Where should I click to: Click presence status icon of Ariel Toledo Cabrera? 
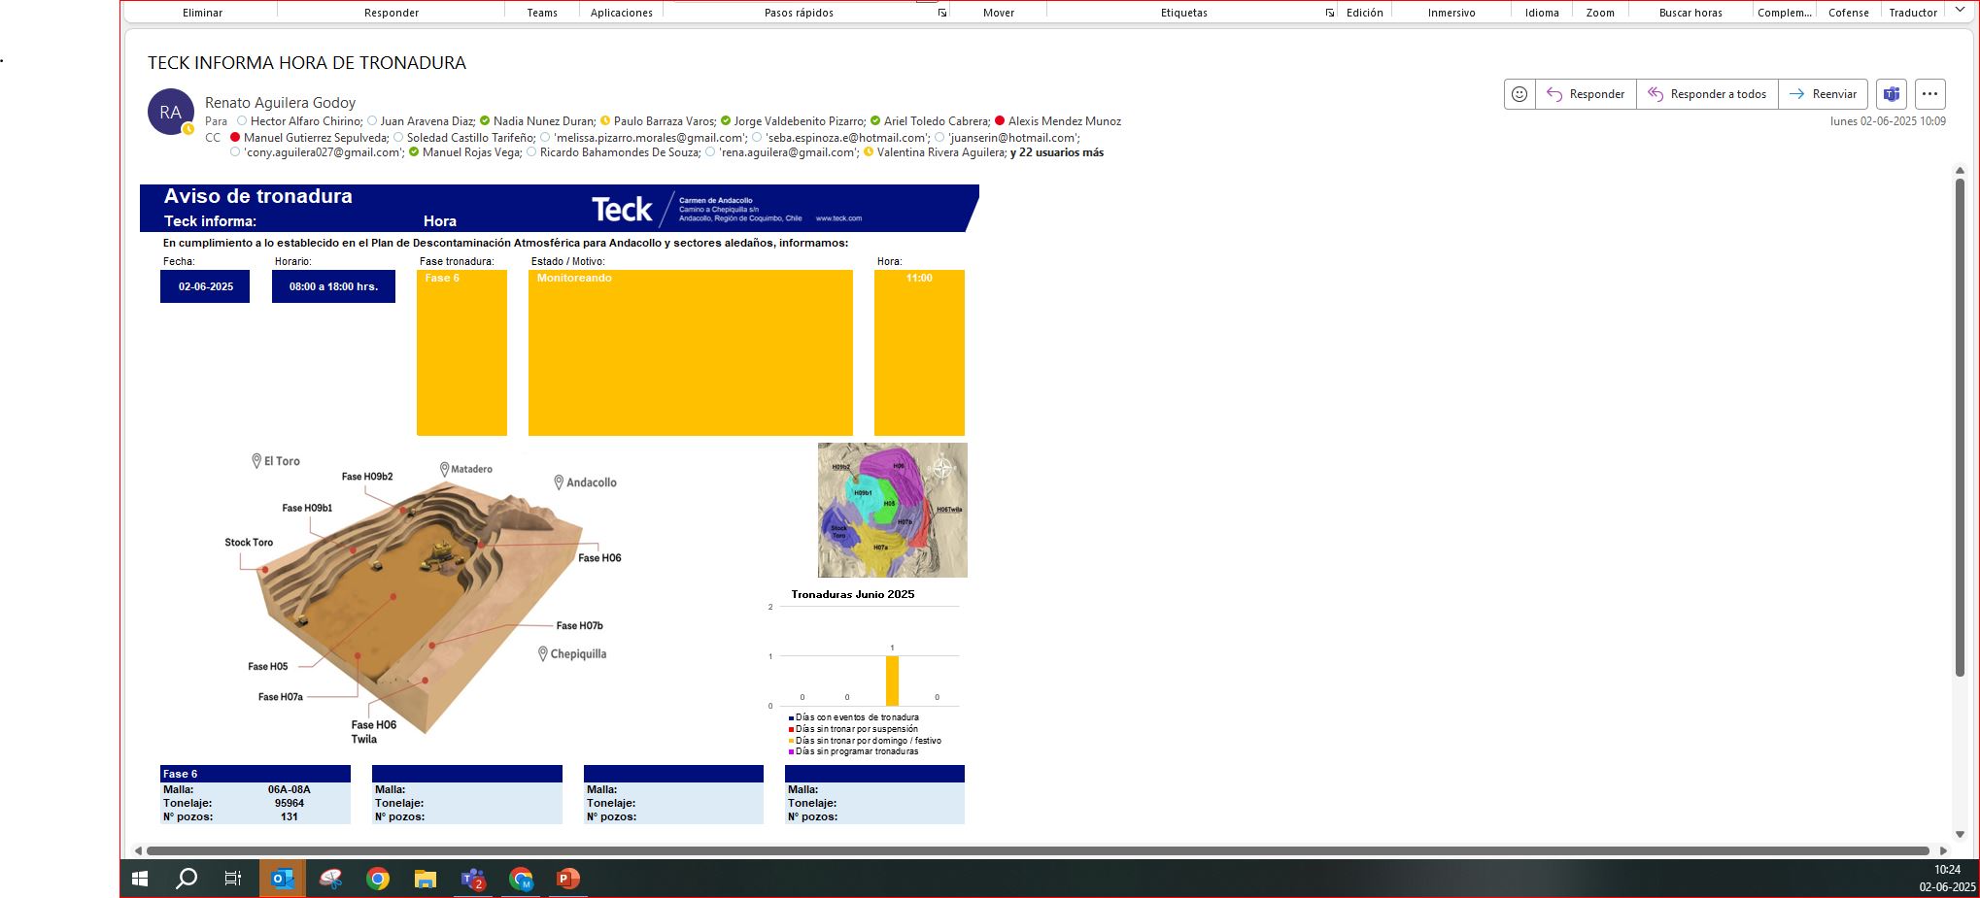tap(875, 121)
